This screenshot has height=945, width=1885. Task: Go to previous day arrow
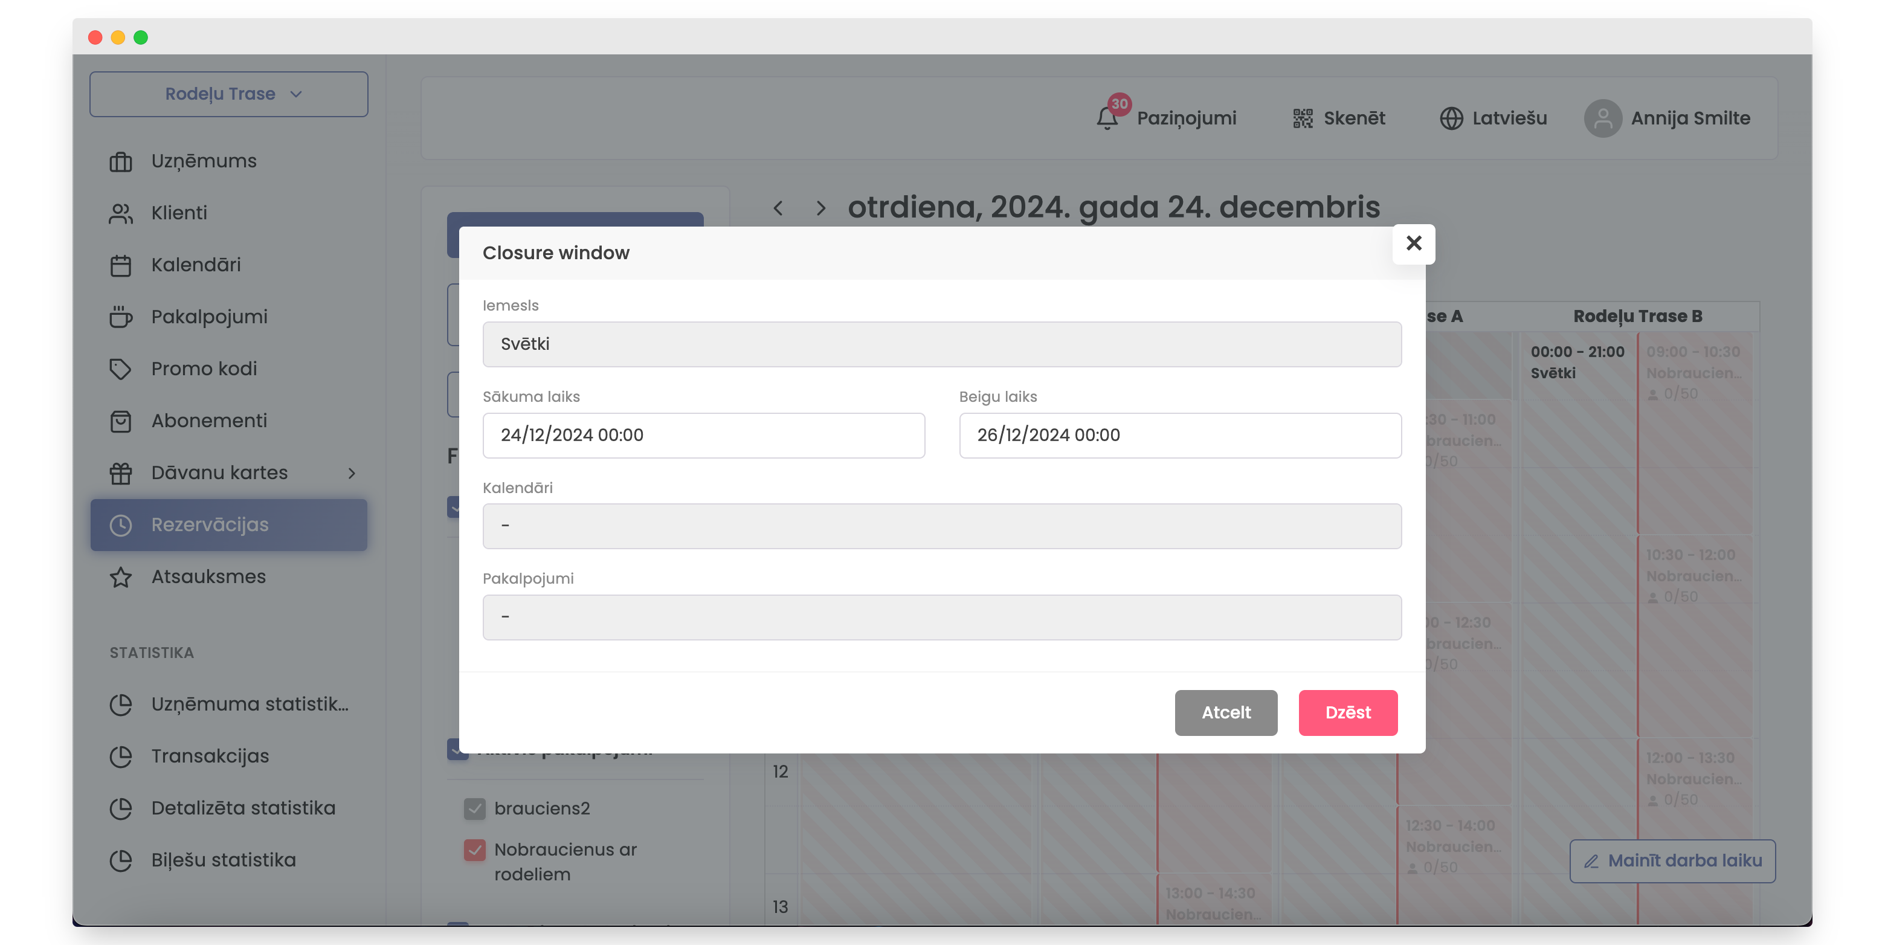tap(778, 208)
